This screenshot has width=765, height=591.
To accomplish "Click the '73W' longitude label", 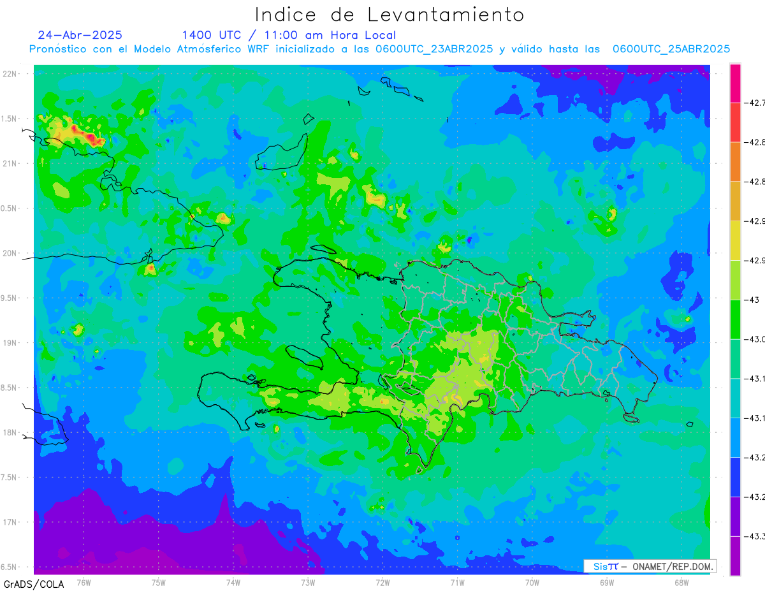I will (308, 582).
